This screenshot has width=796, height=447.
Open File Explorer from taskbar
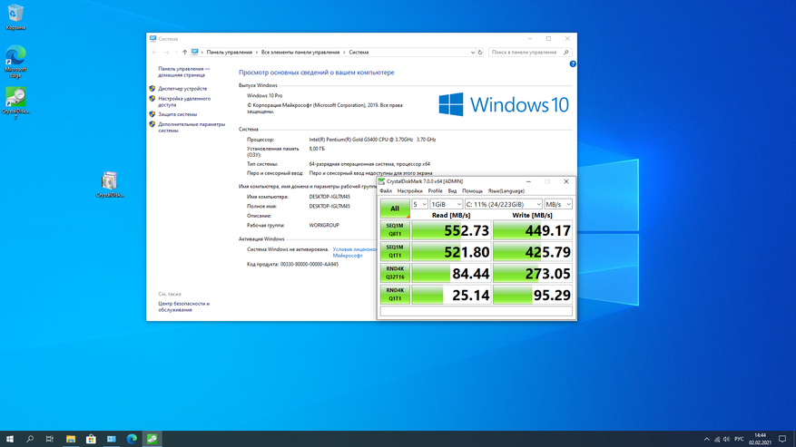pos(71,439)
